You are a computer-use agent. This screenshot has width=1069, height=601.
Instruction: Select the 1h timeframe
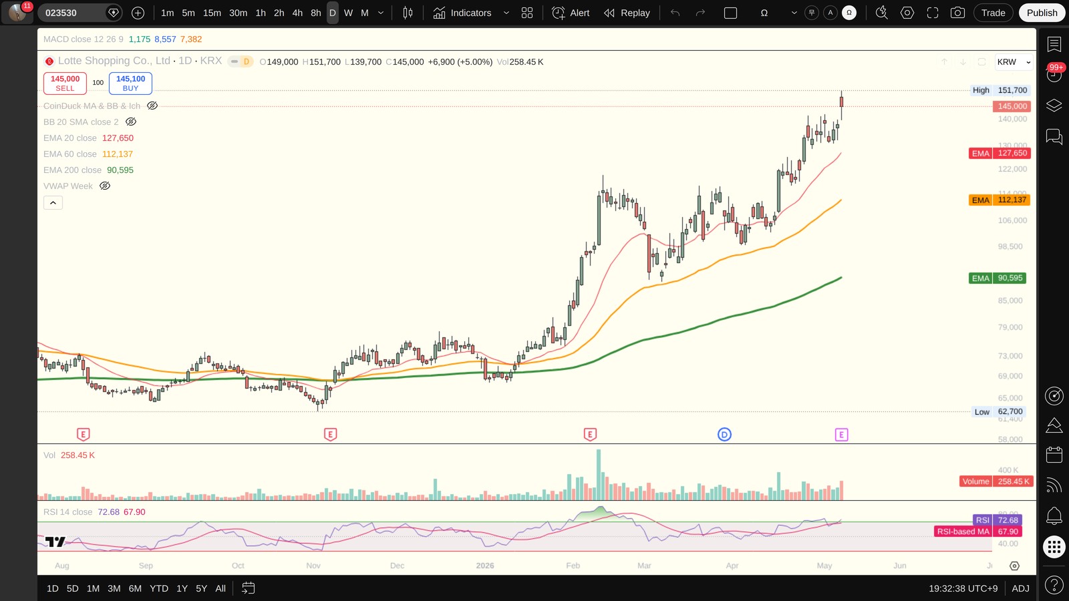[x=261, y=13]
